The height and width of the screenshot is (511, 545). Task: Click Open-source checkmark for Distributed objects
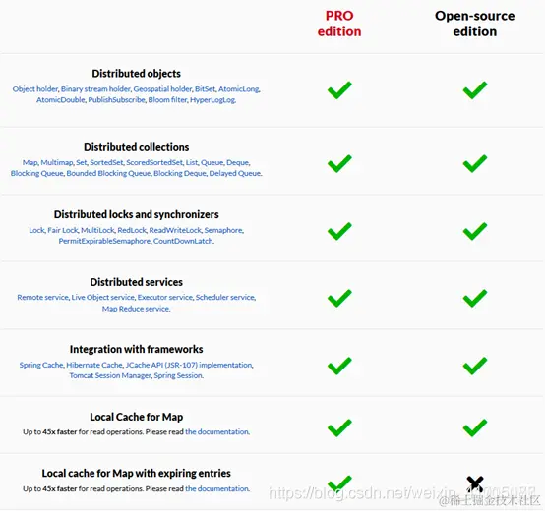pyautogui.click(x=475, y=90)
